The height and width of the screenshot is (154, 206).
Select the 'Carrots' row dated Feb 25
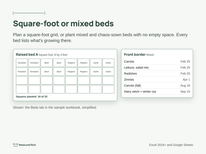(157, 61)
